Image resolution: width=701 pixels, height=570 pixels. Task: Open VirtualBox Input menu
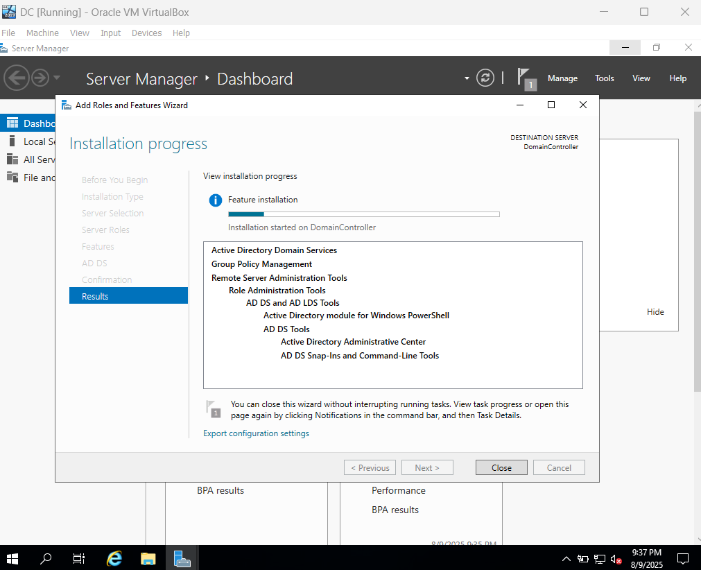pos(110,33)
